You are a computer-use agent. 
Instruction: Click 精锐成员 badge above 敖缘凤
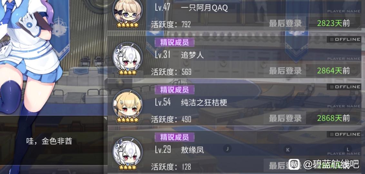[174, 137]
